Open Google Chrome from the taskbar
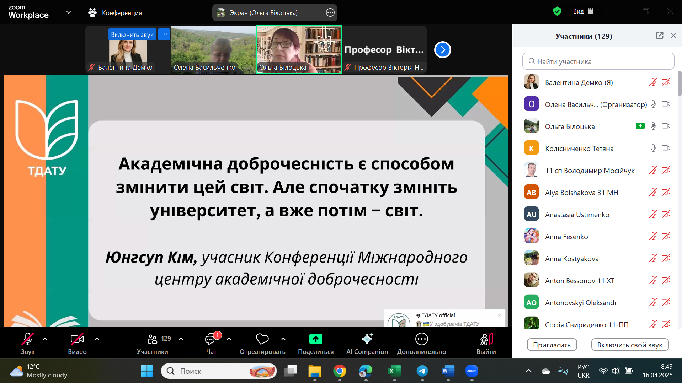682x383 pixels. [x=340, y=371]
